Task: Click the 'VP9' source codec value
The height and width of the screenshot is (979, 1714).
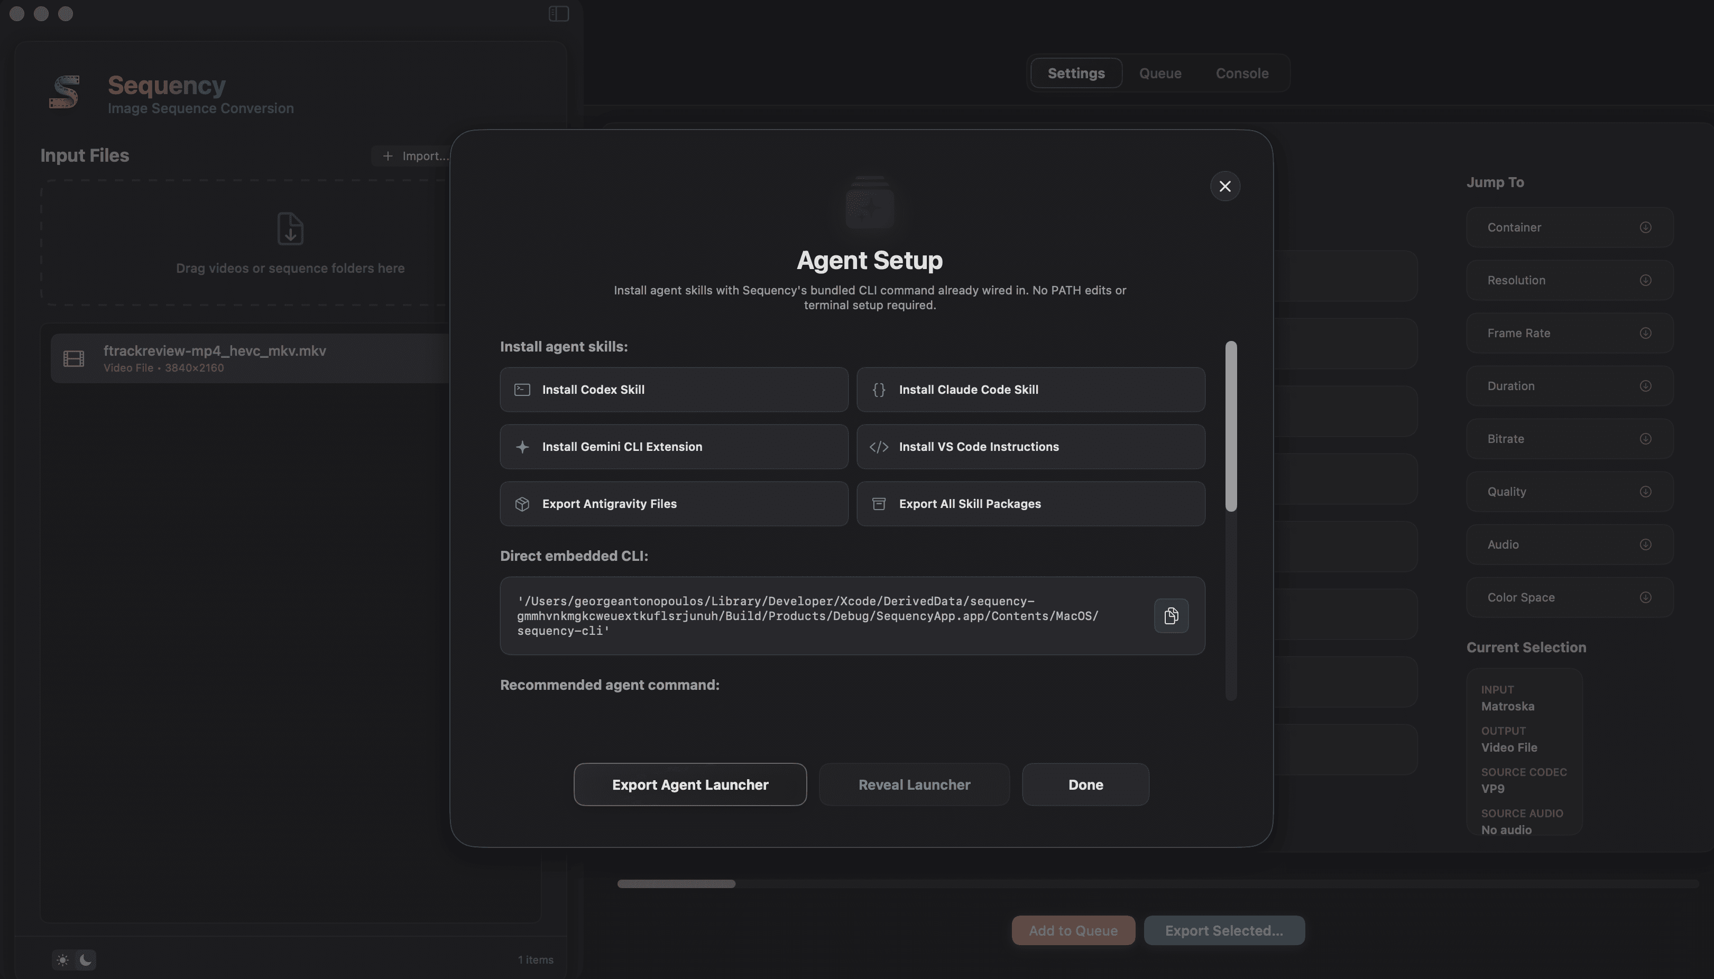Action: 1493,788
